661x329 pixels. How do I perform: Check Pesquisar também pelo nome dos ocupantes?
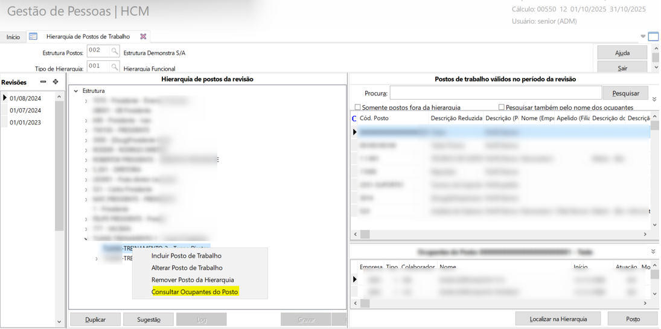tap(501, 107)
